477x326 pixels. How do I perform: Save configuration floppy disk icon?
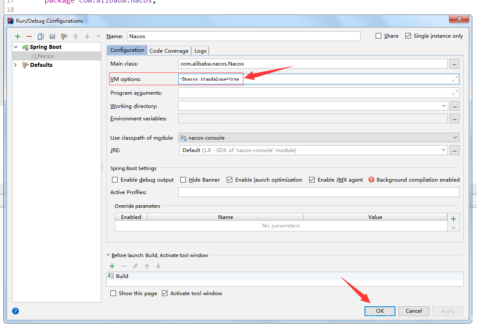tap(52, 36)
